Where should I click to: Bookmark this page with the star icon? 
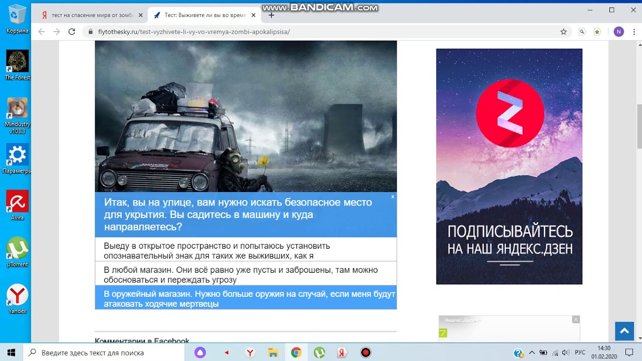[563, 32]
